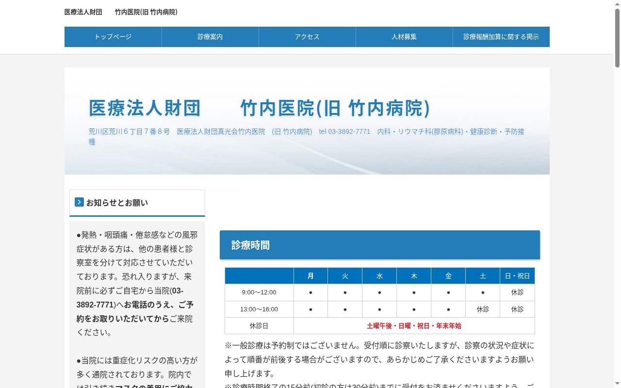The height and width of the screenshot is (388, 621).
Task: Click the address and telephone line under the banner title
Action: (x=307, y=136)
